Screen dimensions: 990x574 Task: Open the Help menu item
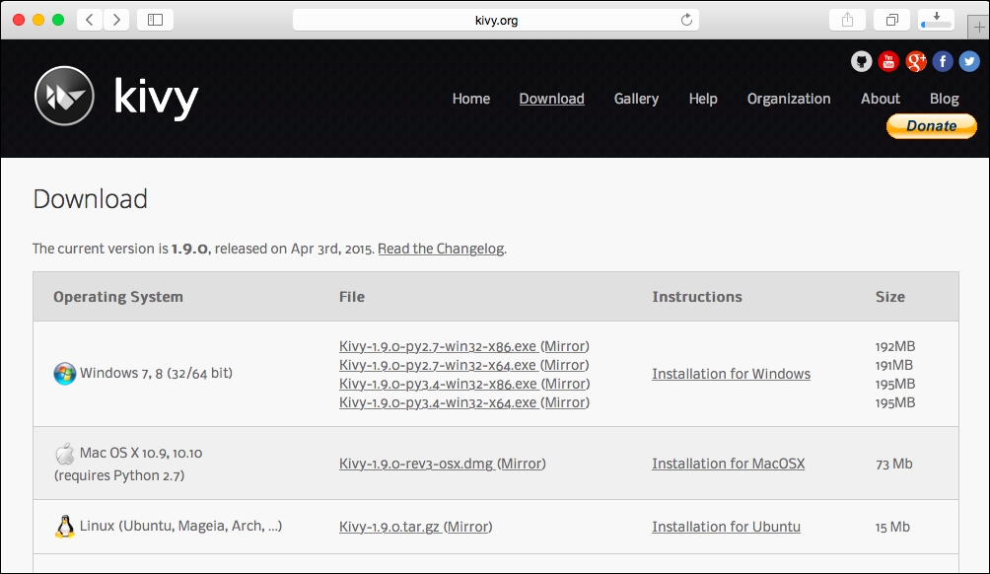[703, 99]
